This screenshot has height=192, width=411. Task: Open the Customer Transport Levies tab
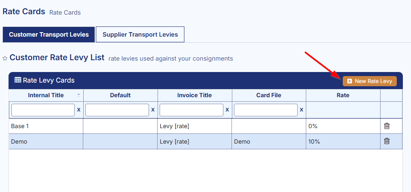(x=49, y=35)
